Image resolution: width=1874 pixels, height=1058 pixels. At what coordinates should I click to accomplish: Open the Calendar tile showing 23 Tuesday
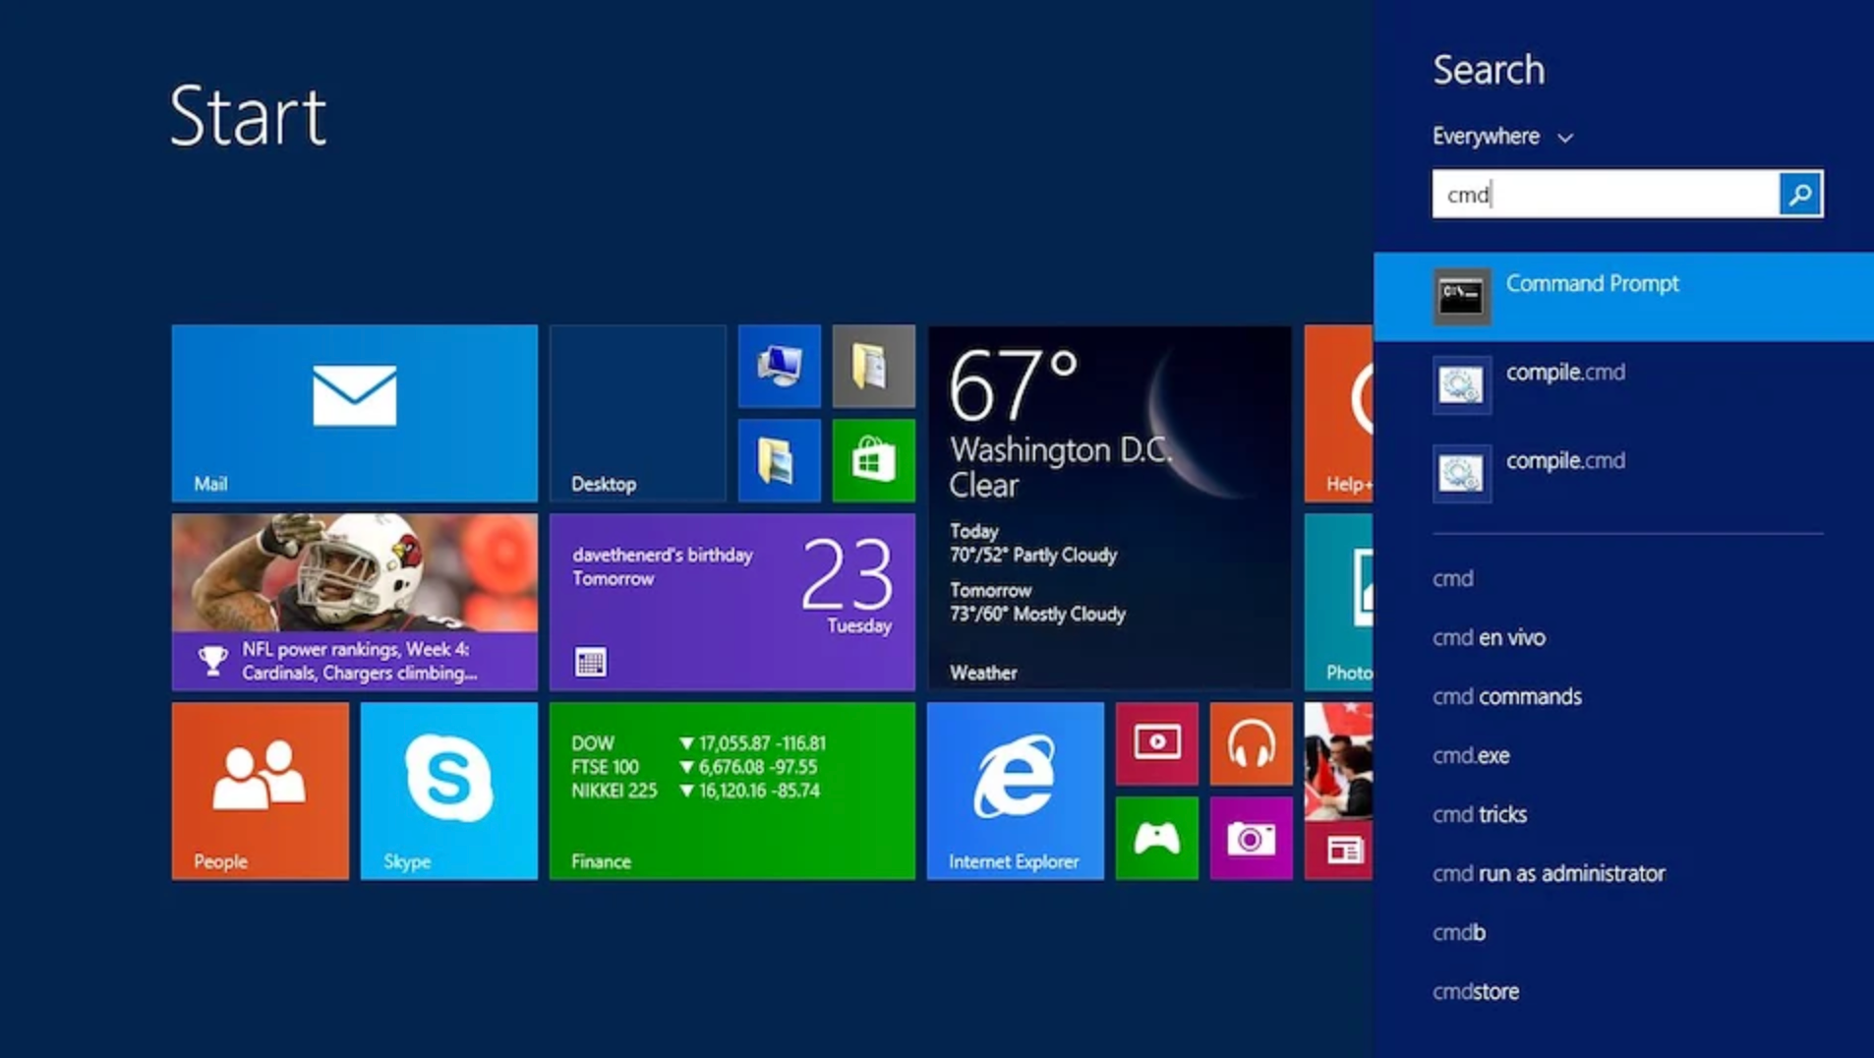point(732,602)
